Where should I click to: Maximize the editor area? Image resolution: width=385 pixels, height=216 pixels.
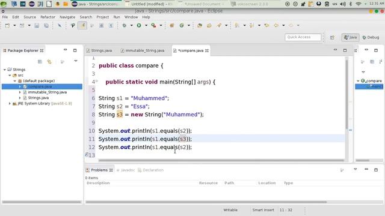345,50
